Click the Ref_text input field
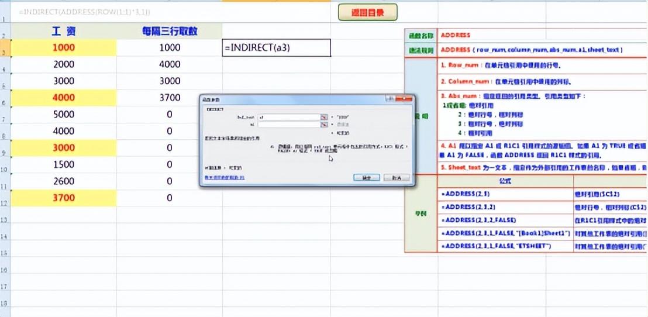The height and width of the screenshot is (317, 648). click(x=289, y=118)
